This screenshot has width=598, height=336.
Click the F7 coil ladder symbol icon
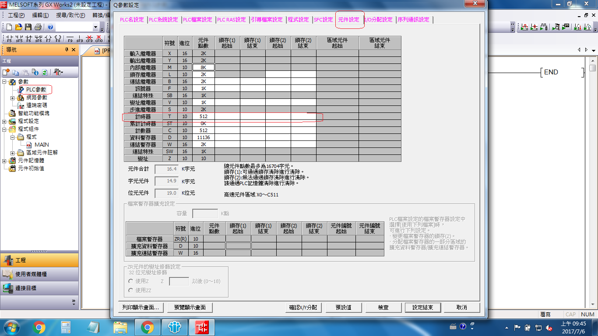[48, 38]
